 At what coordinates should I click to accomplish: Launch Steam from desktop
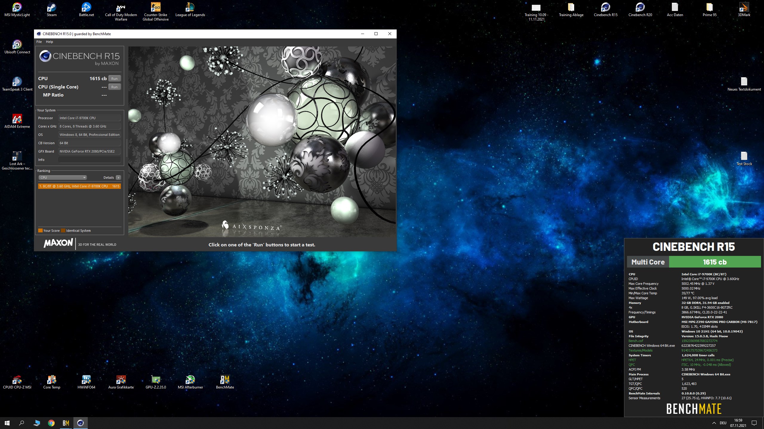click(52, 10)
